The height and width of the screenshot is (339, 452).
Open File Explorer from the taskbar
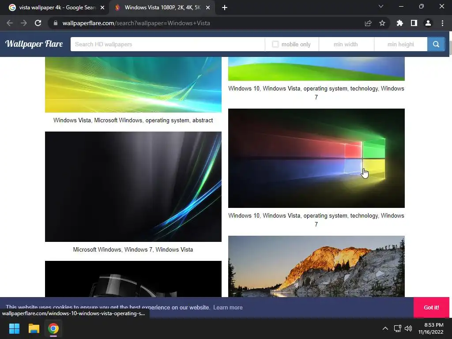coord(34,328)
